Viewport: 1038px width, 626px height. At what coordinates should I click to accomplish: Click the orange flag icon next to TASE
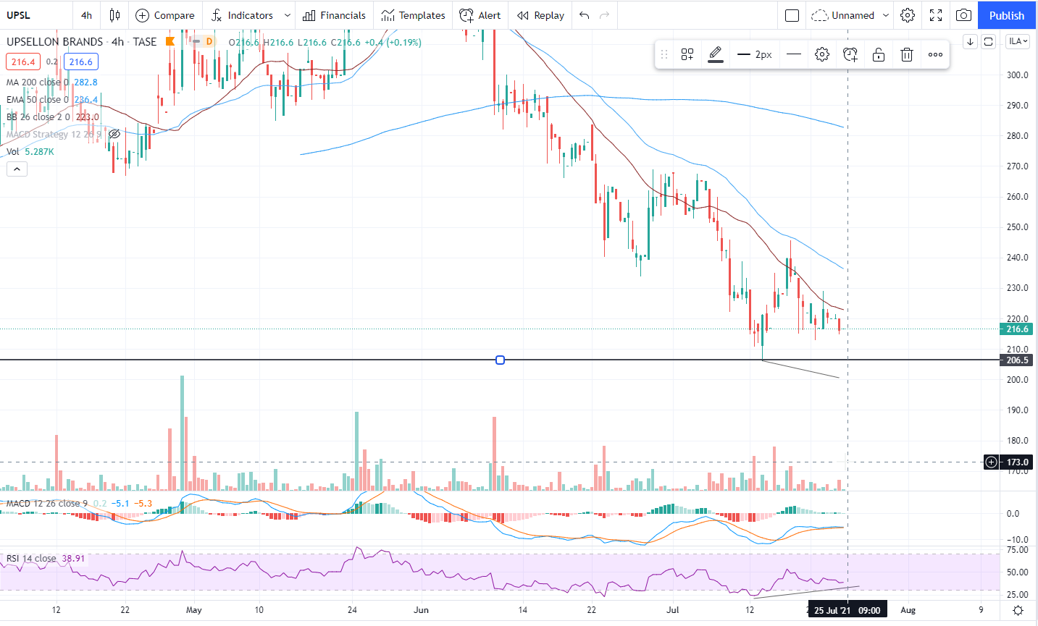point(171,41)
